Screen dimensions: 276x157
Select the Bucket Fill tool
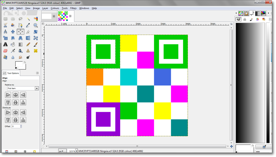(x=13, y=44)
